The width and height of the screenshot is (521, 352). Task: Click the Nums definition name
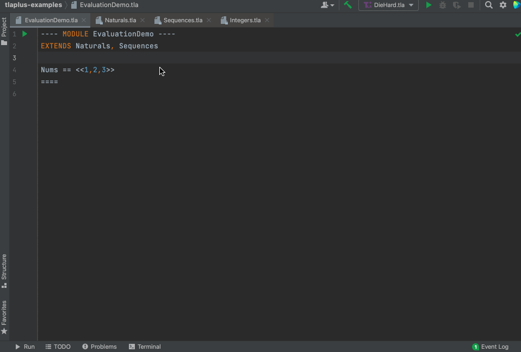coord(49,70)
